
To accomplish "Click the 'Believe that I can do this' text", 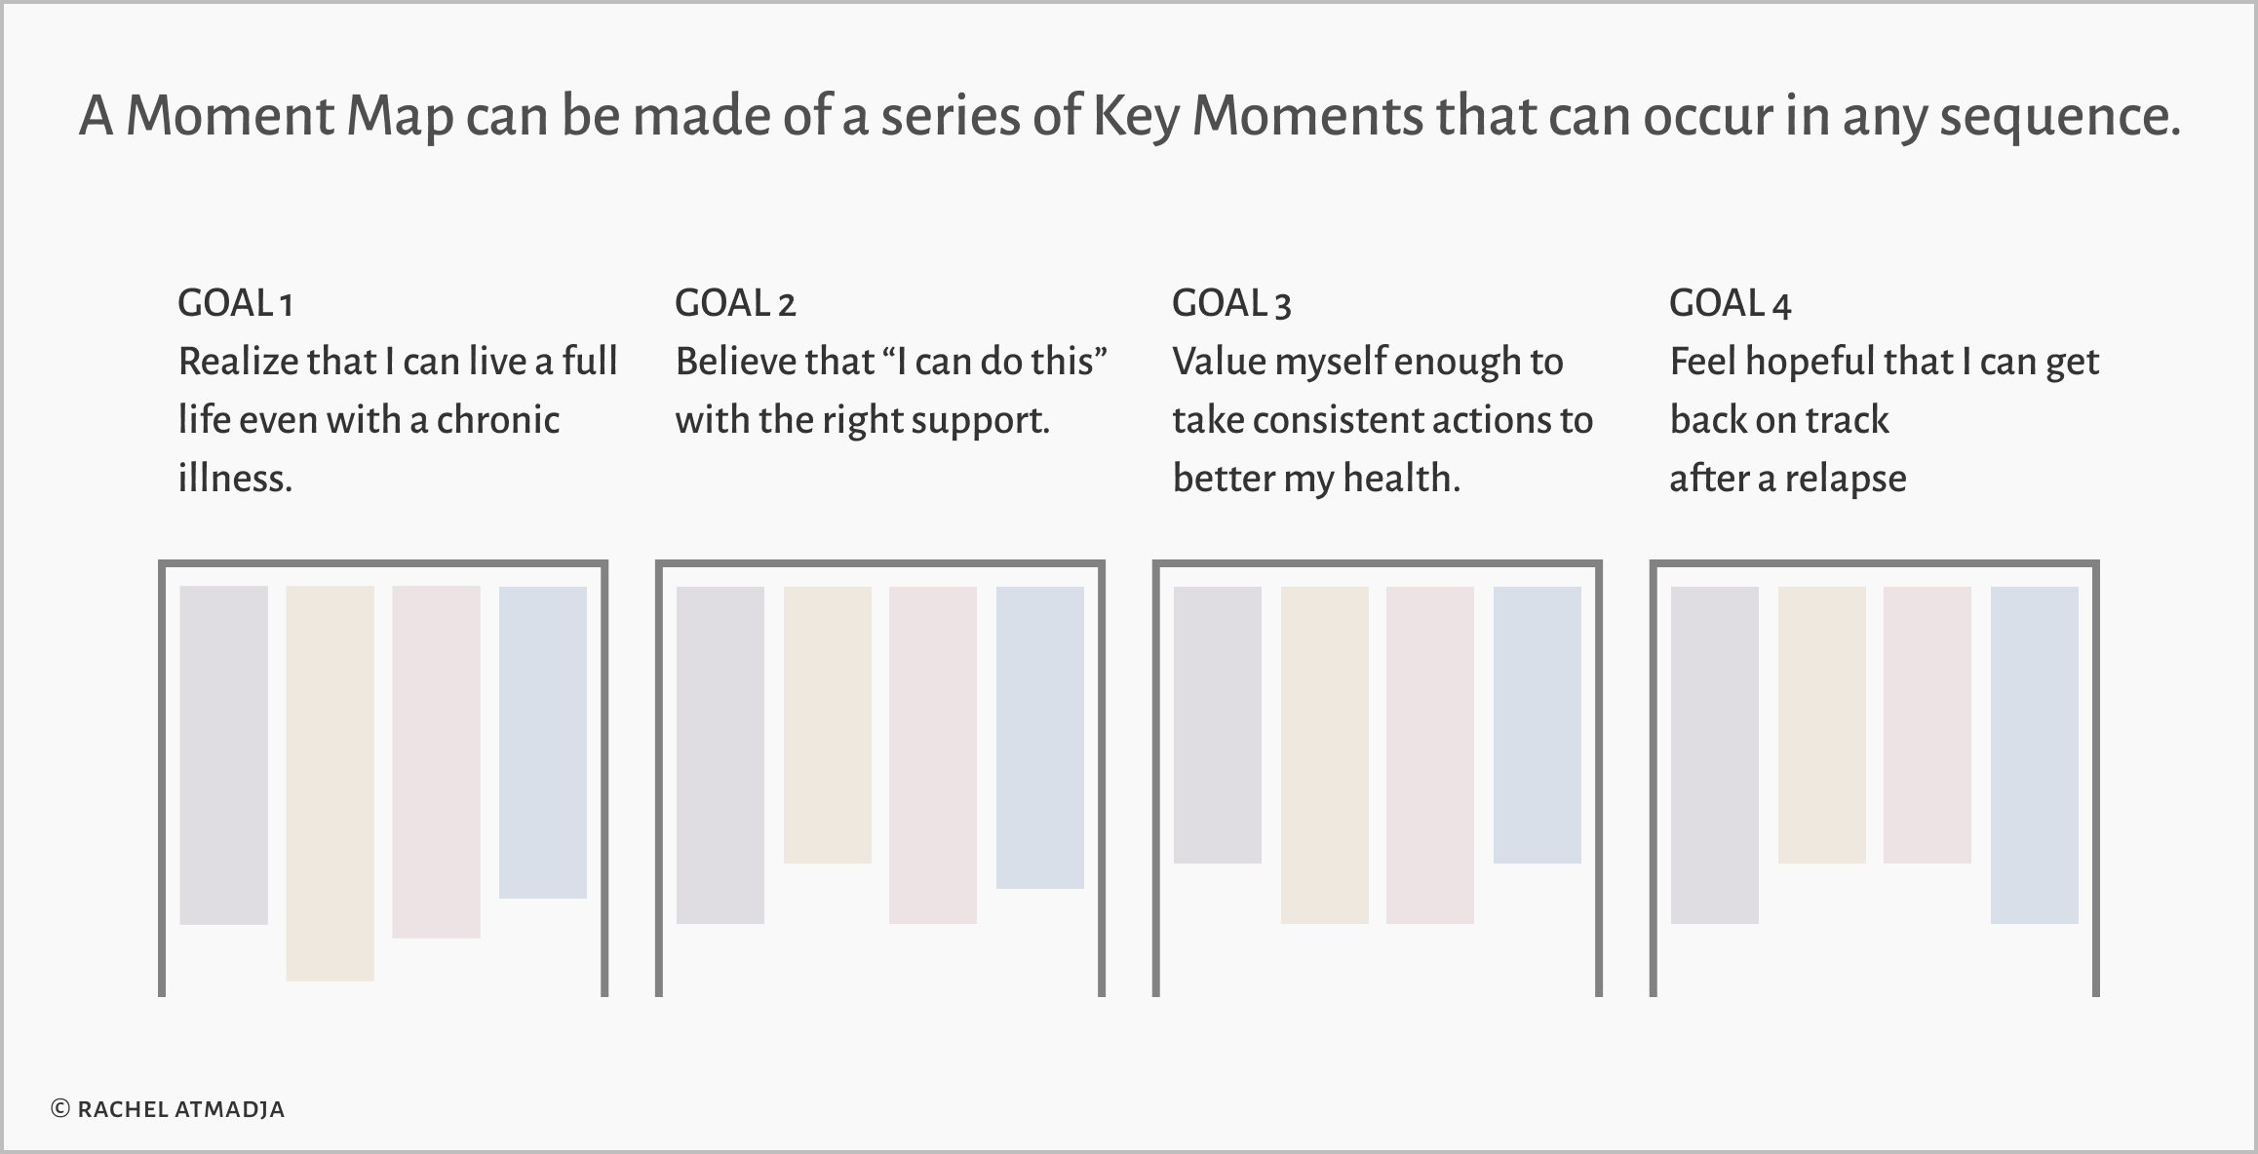I will [891, 362].
